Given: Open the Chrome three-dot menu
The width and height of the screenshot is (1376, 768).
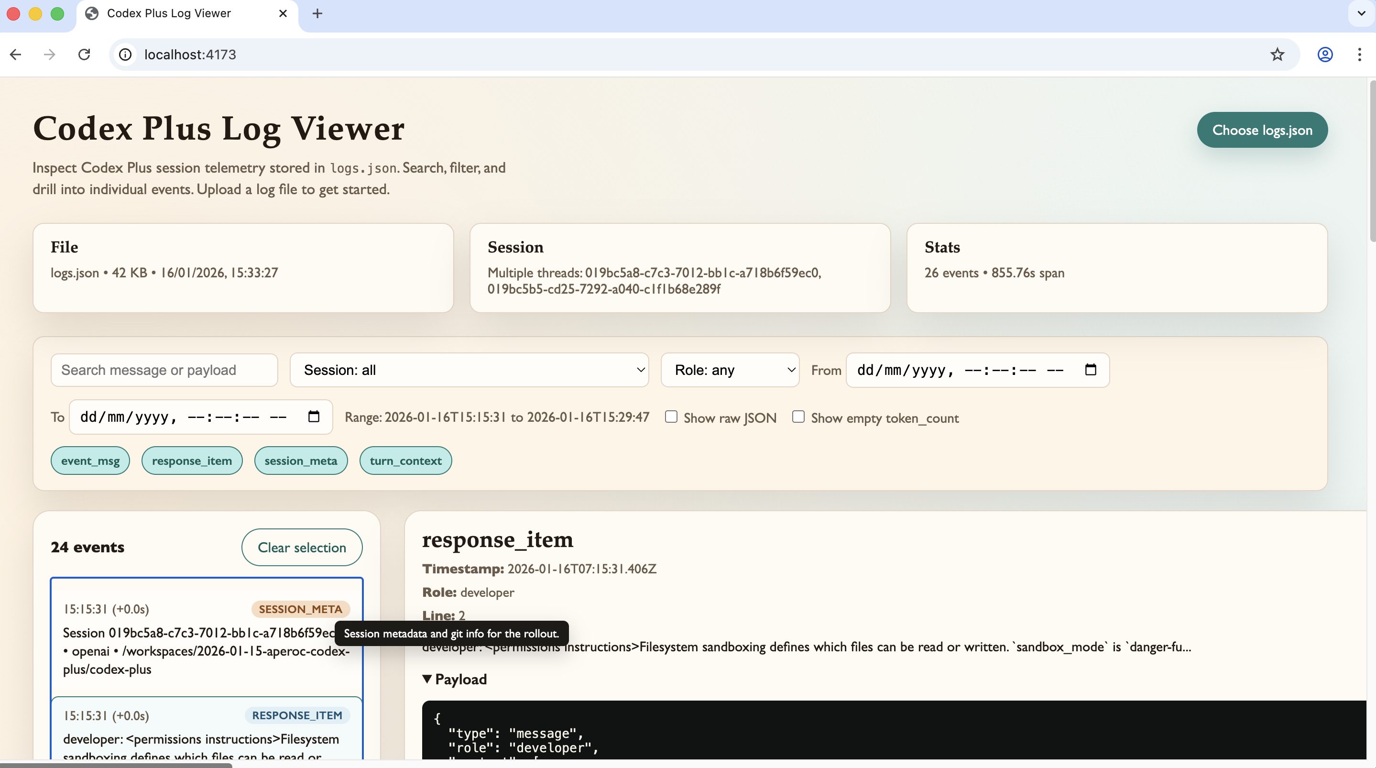Looking at the screenshot, I should click(x=1359, y=55).
